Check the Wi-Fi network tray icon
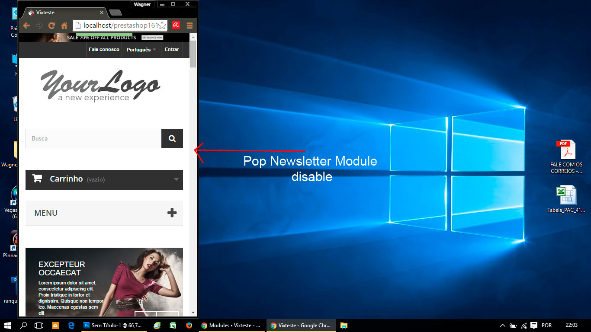Screen dimensions: 591x332 pos(524,326)
